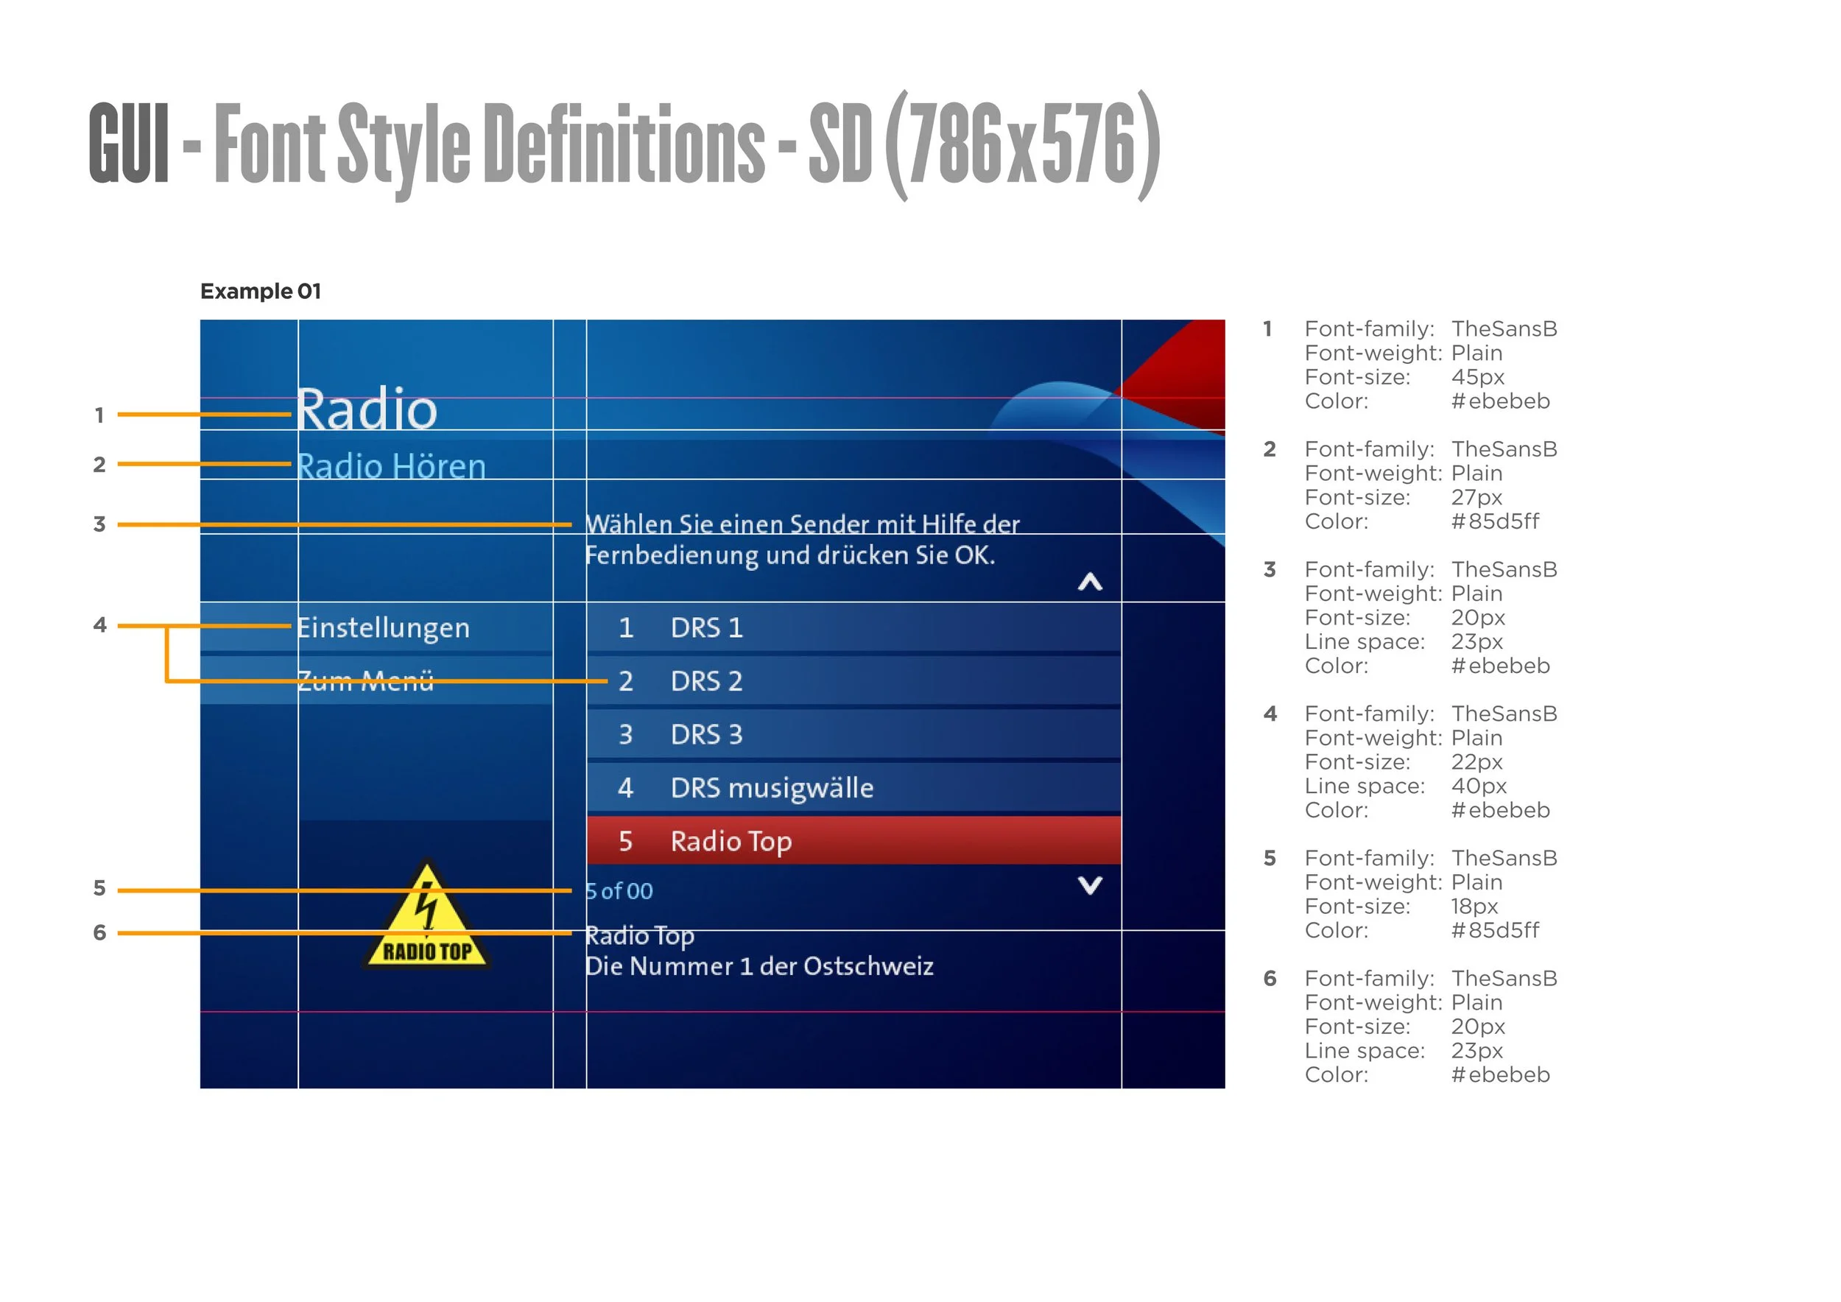Click the Example 01 label
Image resolution: width=1841 pixels, height=1302 pixels.
point(261,291)
